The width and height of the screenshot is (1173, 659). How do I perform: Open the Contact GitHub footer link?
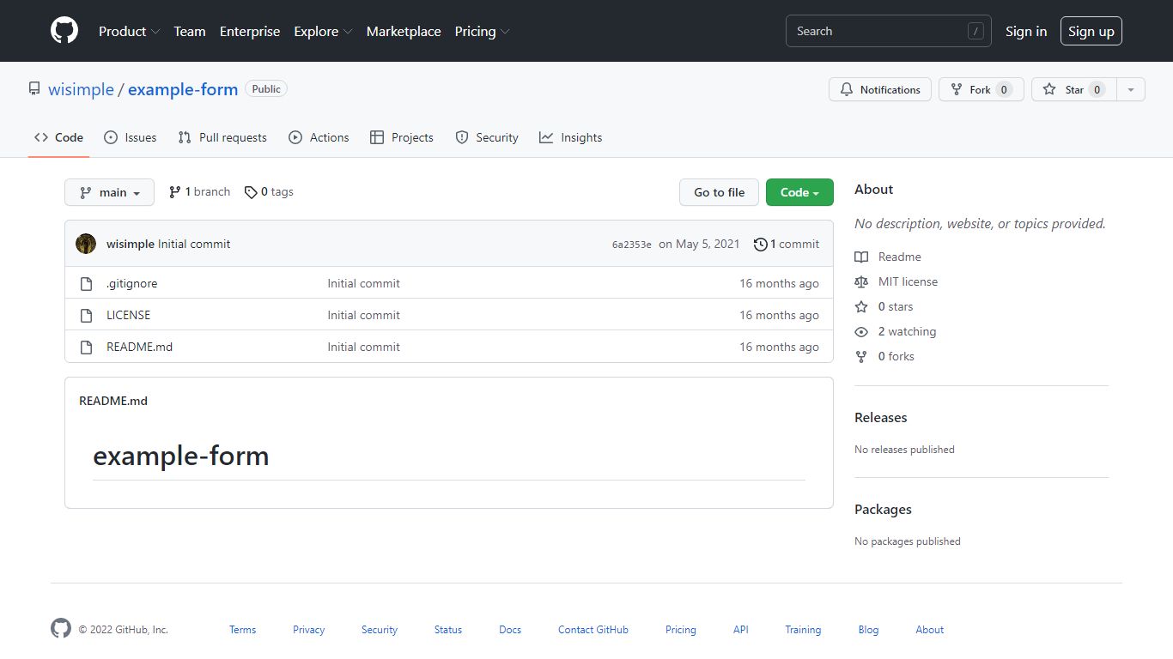[593, 630]
